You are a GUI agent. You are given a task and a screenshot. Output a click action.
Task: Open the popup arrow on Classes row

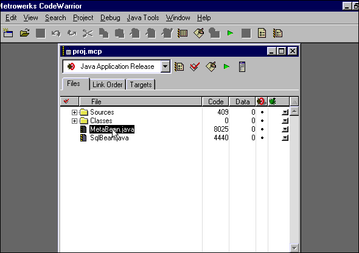pos(285,121)
